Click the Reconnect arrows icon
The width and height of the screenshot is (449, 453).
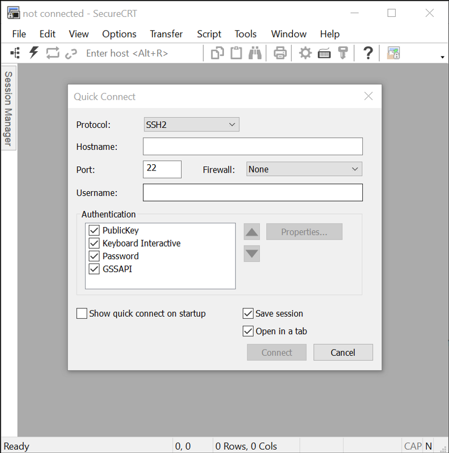[53, 53]
